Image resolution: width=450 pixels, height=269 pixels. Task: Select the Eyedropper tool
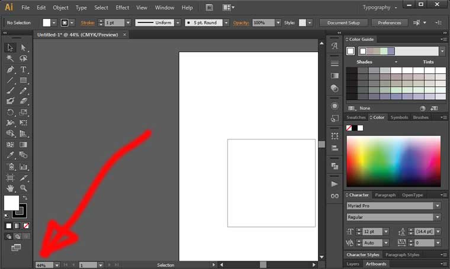coord(10,155)
